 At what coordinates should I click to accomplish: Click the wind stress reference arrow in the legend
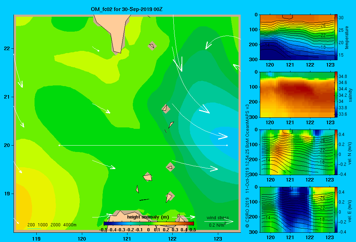[x=219, y=221]
